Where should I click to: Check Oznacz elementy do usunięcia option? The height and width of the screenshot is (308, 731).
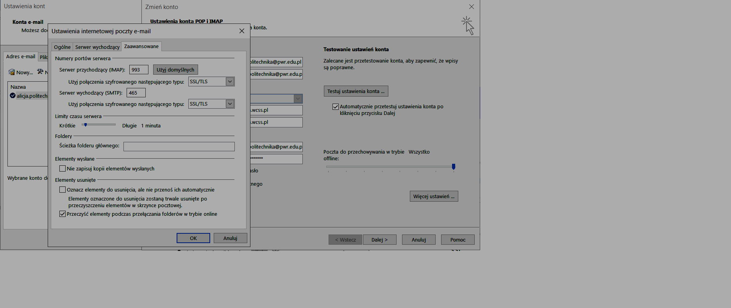(x=63, y=190)
